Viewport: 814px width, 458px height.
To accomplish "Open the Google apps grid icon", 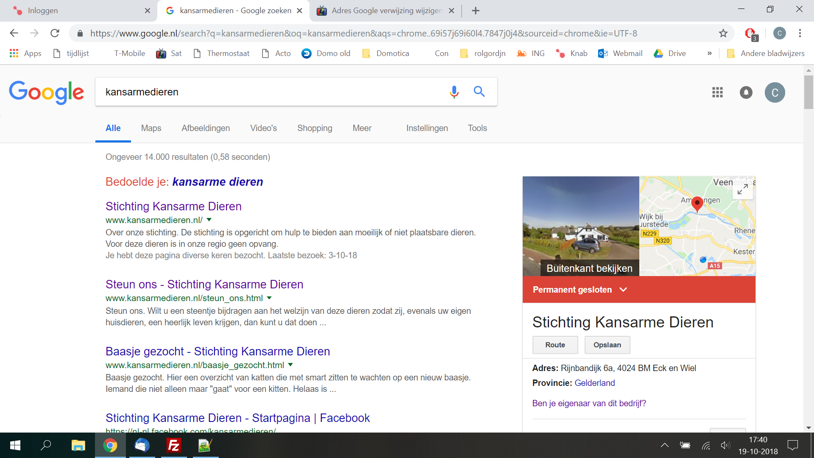I will 717,92.
